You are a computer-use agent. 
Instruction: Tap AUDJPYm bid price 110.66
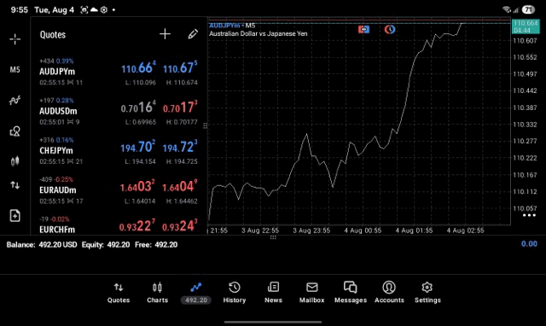click(138, 67)
